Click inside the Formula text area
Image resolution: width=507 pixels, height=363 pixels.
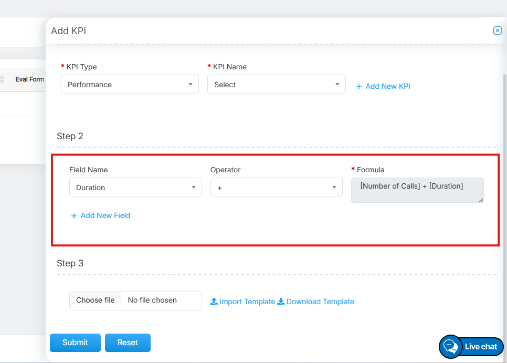pos(417,190)
